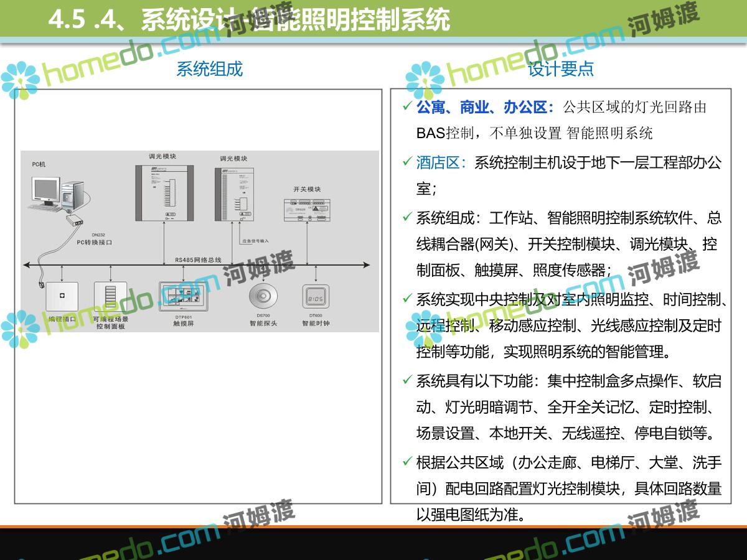Viewport: 747px width, 560px height.
Task: Select the DN232 PC转换接口 converter box
Action: tap(75, 220)
